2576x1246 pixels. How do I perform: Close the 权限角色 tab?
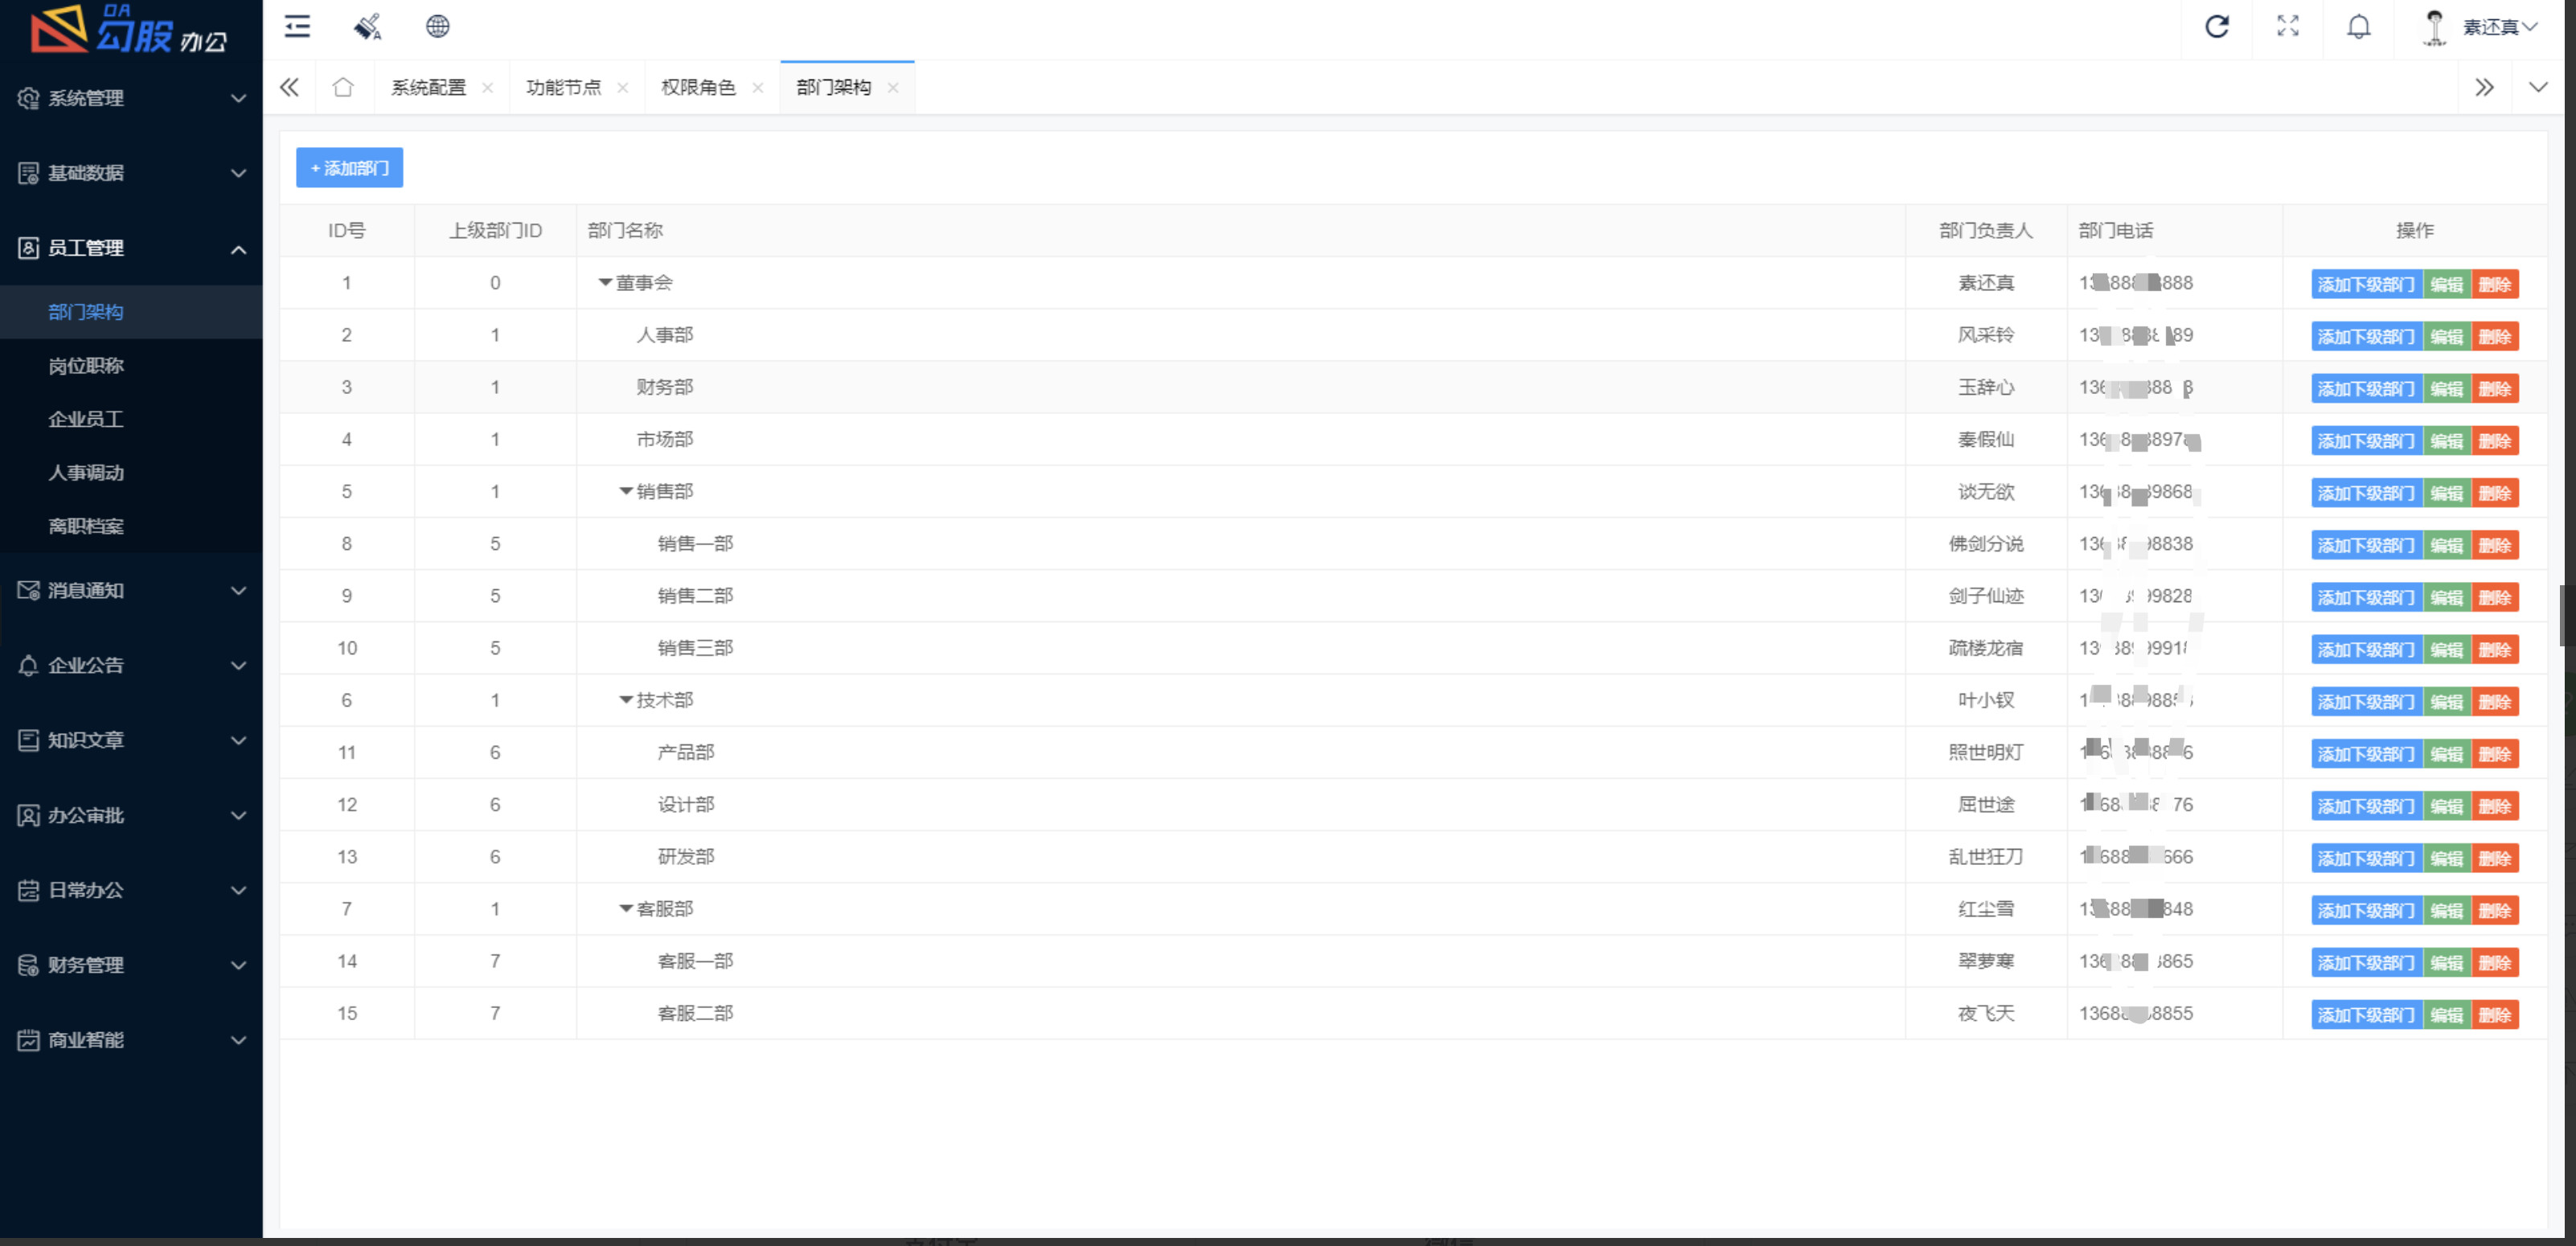[757, 87]
